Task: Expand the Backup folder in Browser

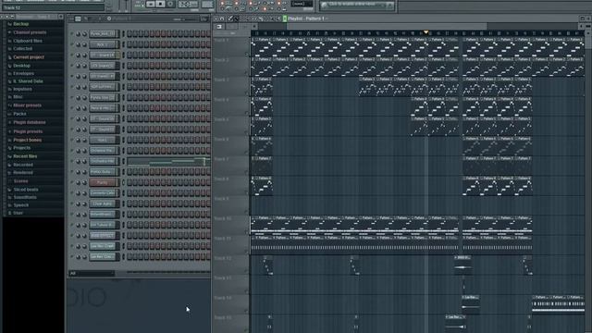Action: click(x=20, y=24)
